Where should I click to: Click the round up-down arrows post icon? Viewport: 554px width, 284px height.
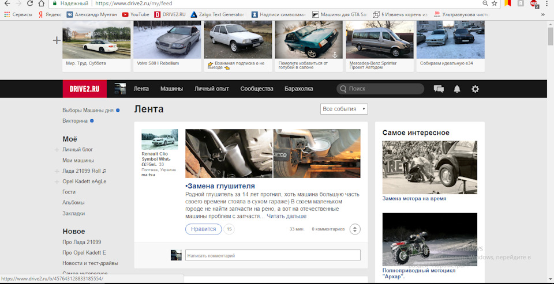[x=355, y=229]
